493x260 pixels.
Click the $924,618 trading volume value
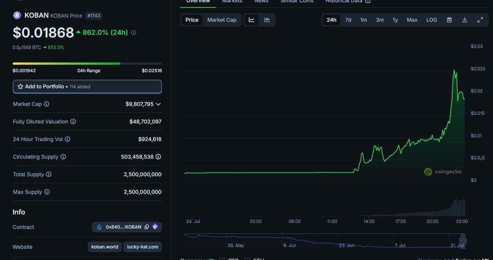click(150, 139)
